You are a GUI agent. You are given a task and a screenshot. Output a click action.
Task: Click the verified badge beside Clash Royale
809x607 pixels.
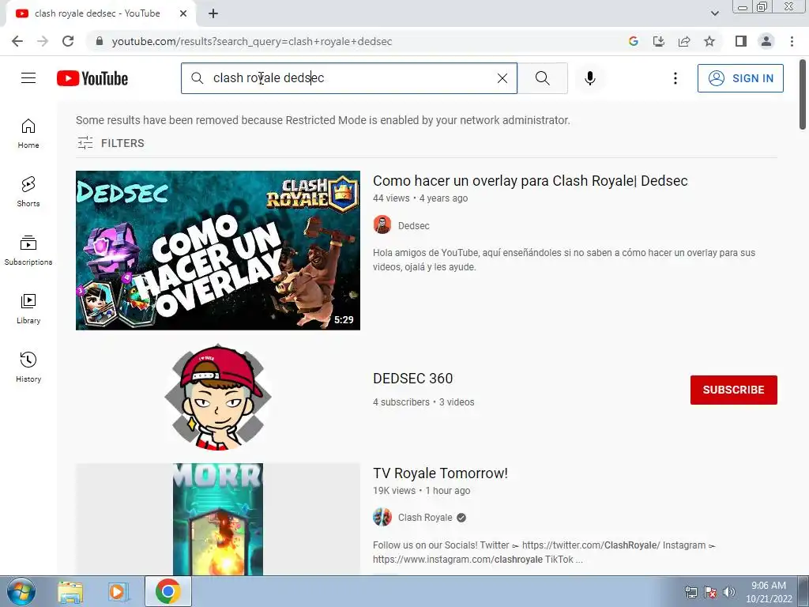[461, 518]
